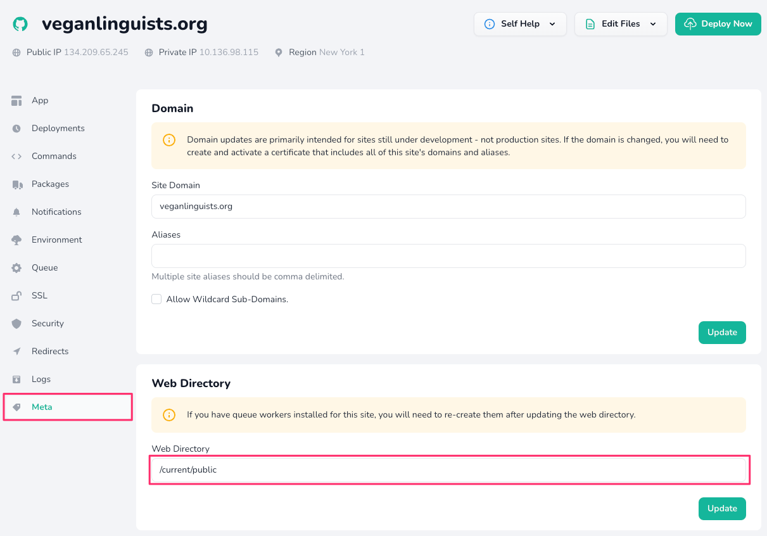Viewport: 767px width, 536px height.
Task: Focus the Site Domain text field
Action: pos(448,207)
